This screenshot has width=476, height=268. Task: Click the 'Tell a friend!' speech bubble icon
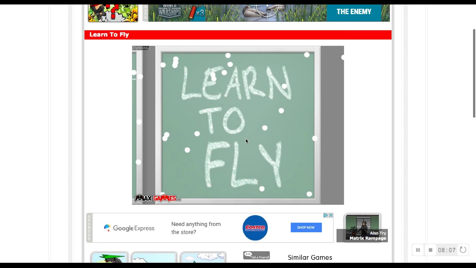tap(256, 255)
